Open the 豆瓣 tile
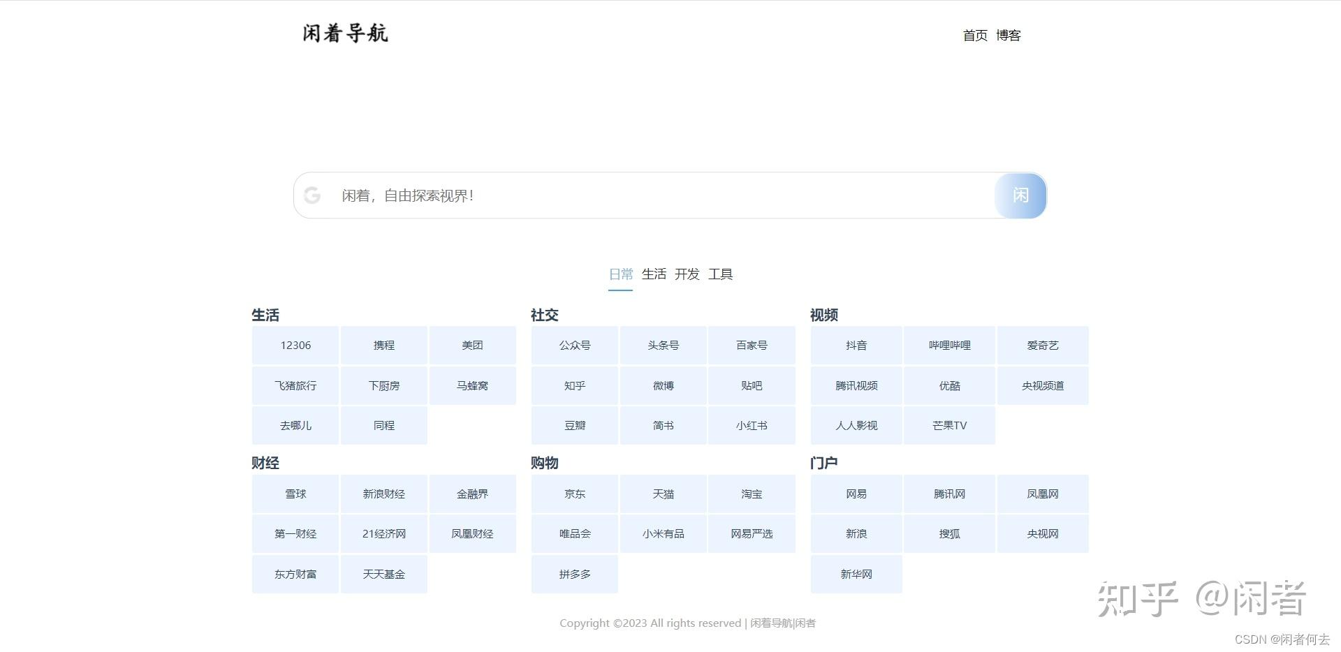The width and height of the screenshot is (1341, 652). click(x=575, y=425)
